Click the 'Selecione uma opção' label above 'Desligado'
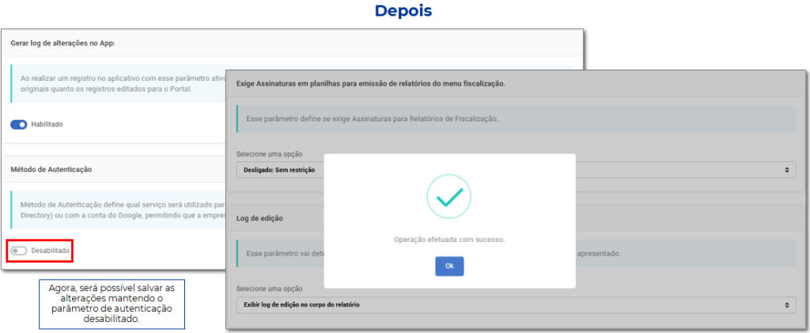810x333 pixels. click(269, 153)
